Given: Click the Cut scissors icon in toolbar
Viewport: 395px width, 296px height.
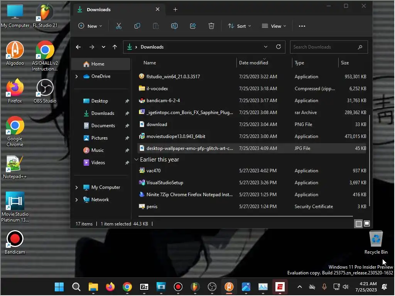Looking at the screenshot, I should click(x=119, y=26).
